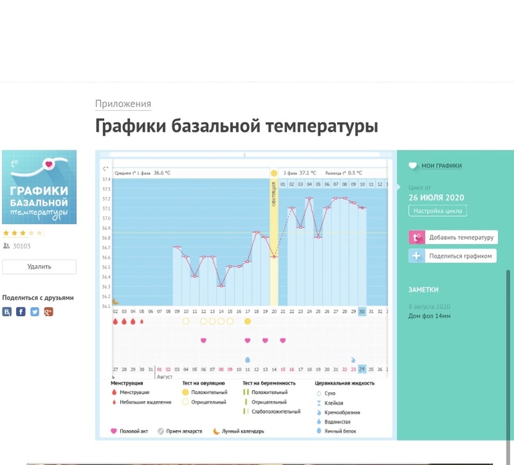Click the pink temperature icon
The width and height of the screenshot is (514, 465).
(x=416, y=237)
